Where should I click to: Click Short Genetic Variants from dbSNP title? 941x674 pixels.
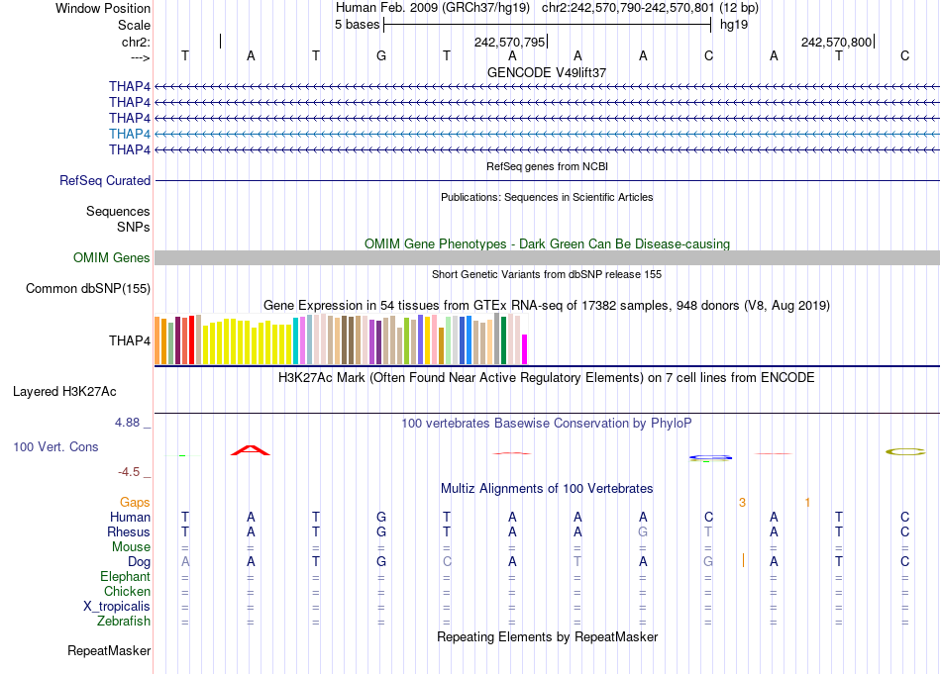click(547, 274)
